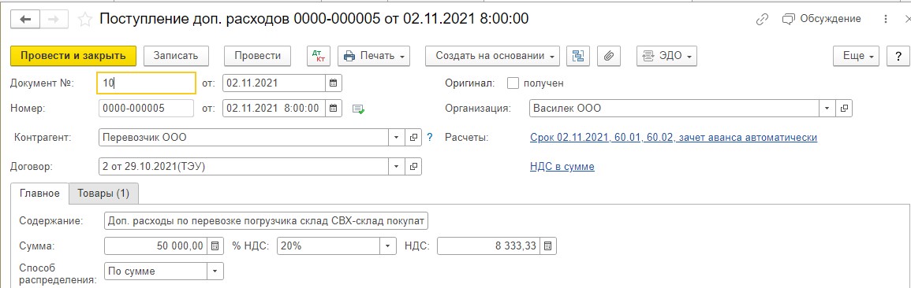Click into the Содержание text field
The image size is (911, 288).
pos(267,221)
